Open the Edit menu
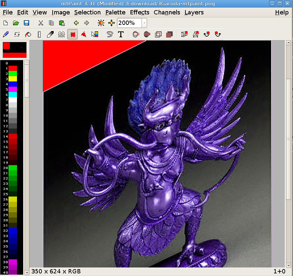 coord(23,12)
